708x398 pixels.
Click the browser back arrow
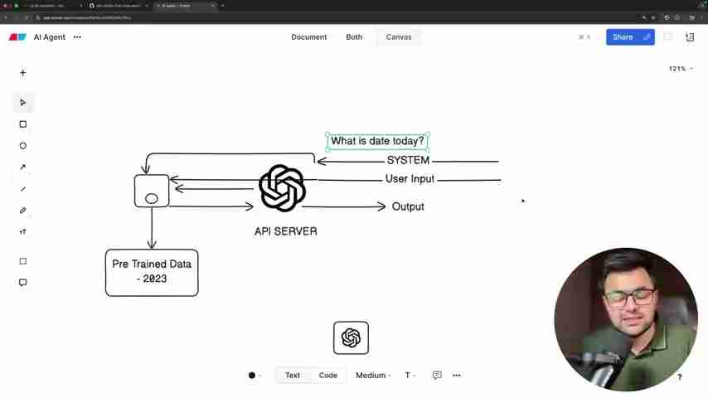tap(6, 17)
